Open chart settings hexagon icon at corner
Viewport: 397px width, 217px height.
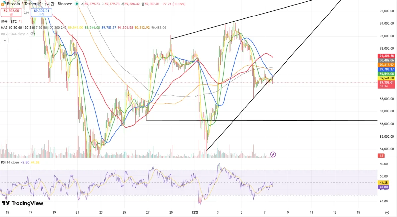(387, 212)
